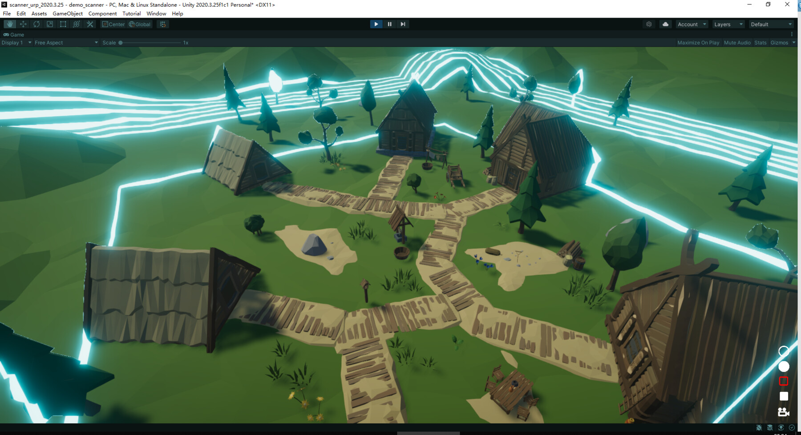
Task: Select the Scale tool
Action: click(49, 24)
